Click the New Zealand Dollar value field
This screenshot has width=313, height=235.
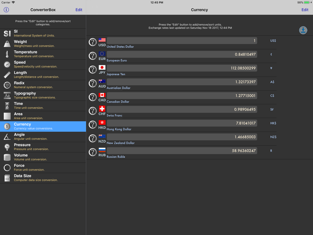pos(182,137)
